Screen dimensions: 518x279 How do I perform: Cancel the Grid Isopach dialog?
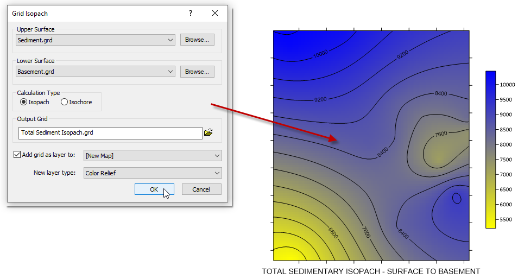click(201, 189)
